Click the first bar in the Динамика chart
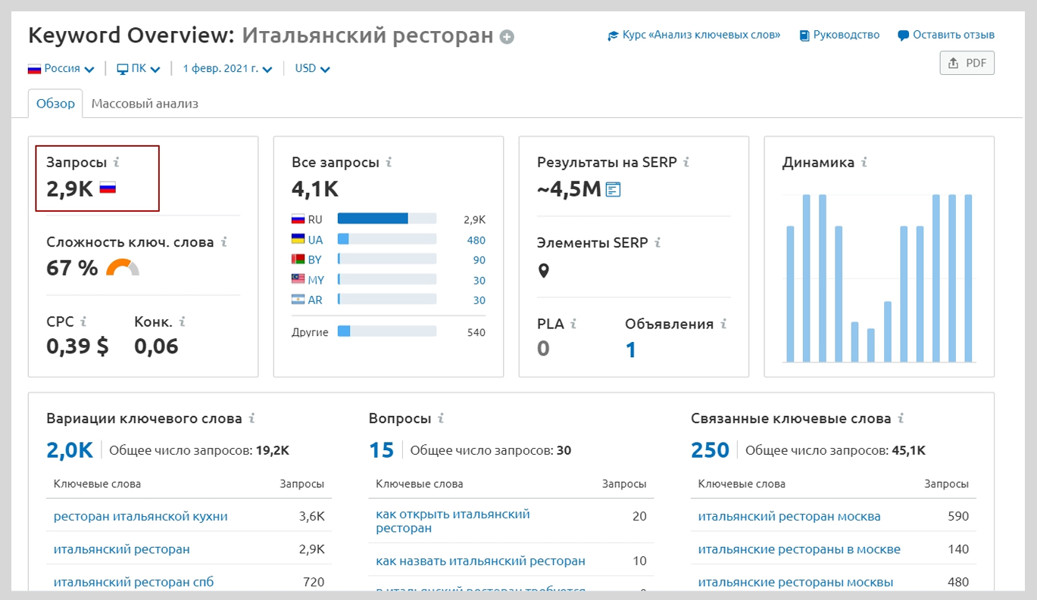 point(790,294)
